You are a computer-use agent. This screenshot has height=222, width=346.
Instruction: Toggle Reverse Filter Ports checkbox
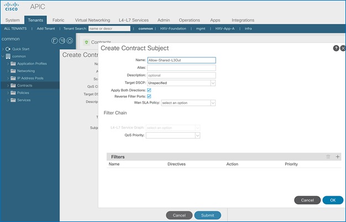tap(149, 96)
